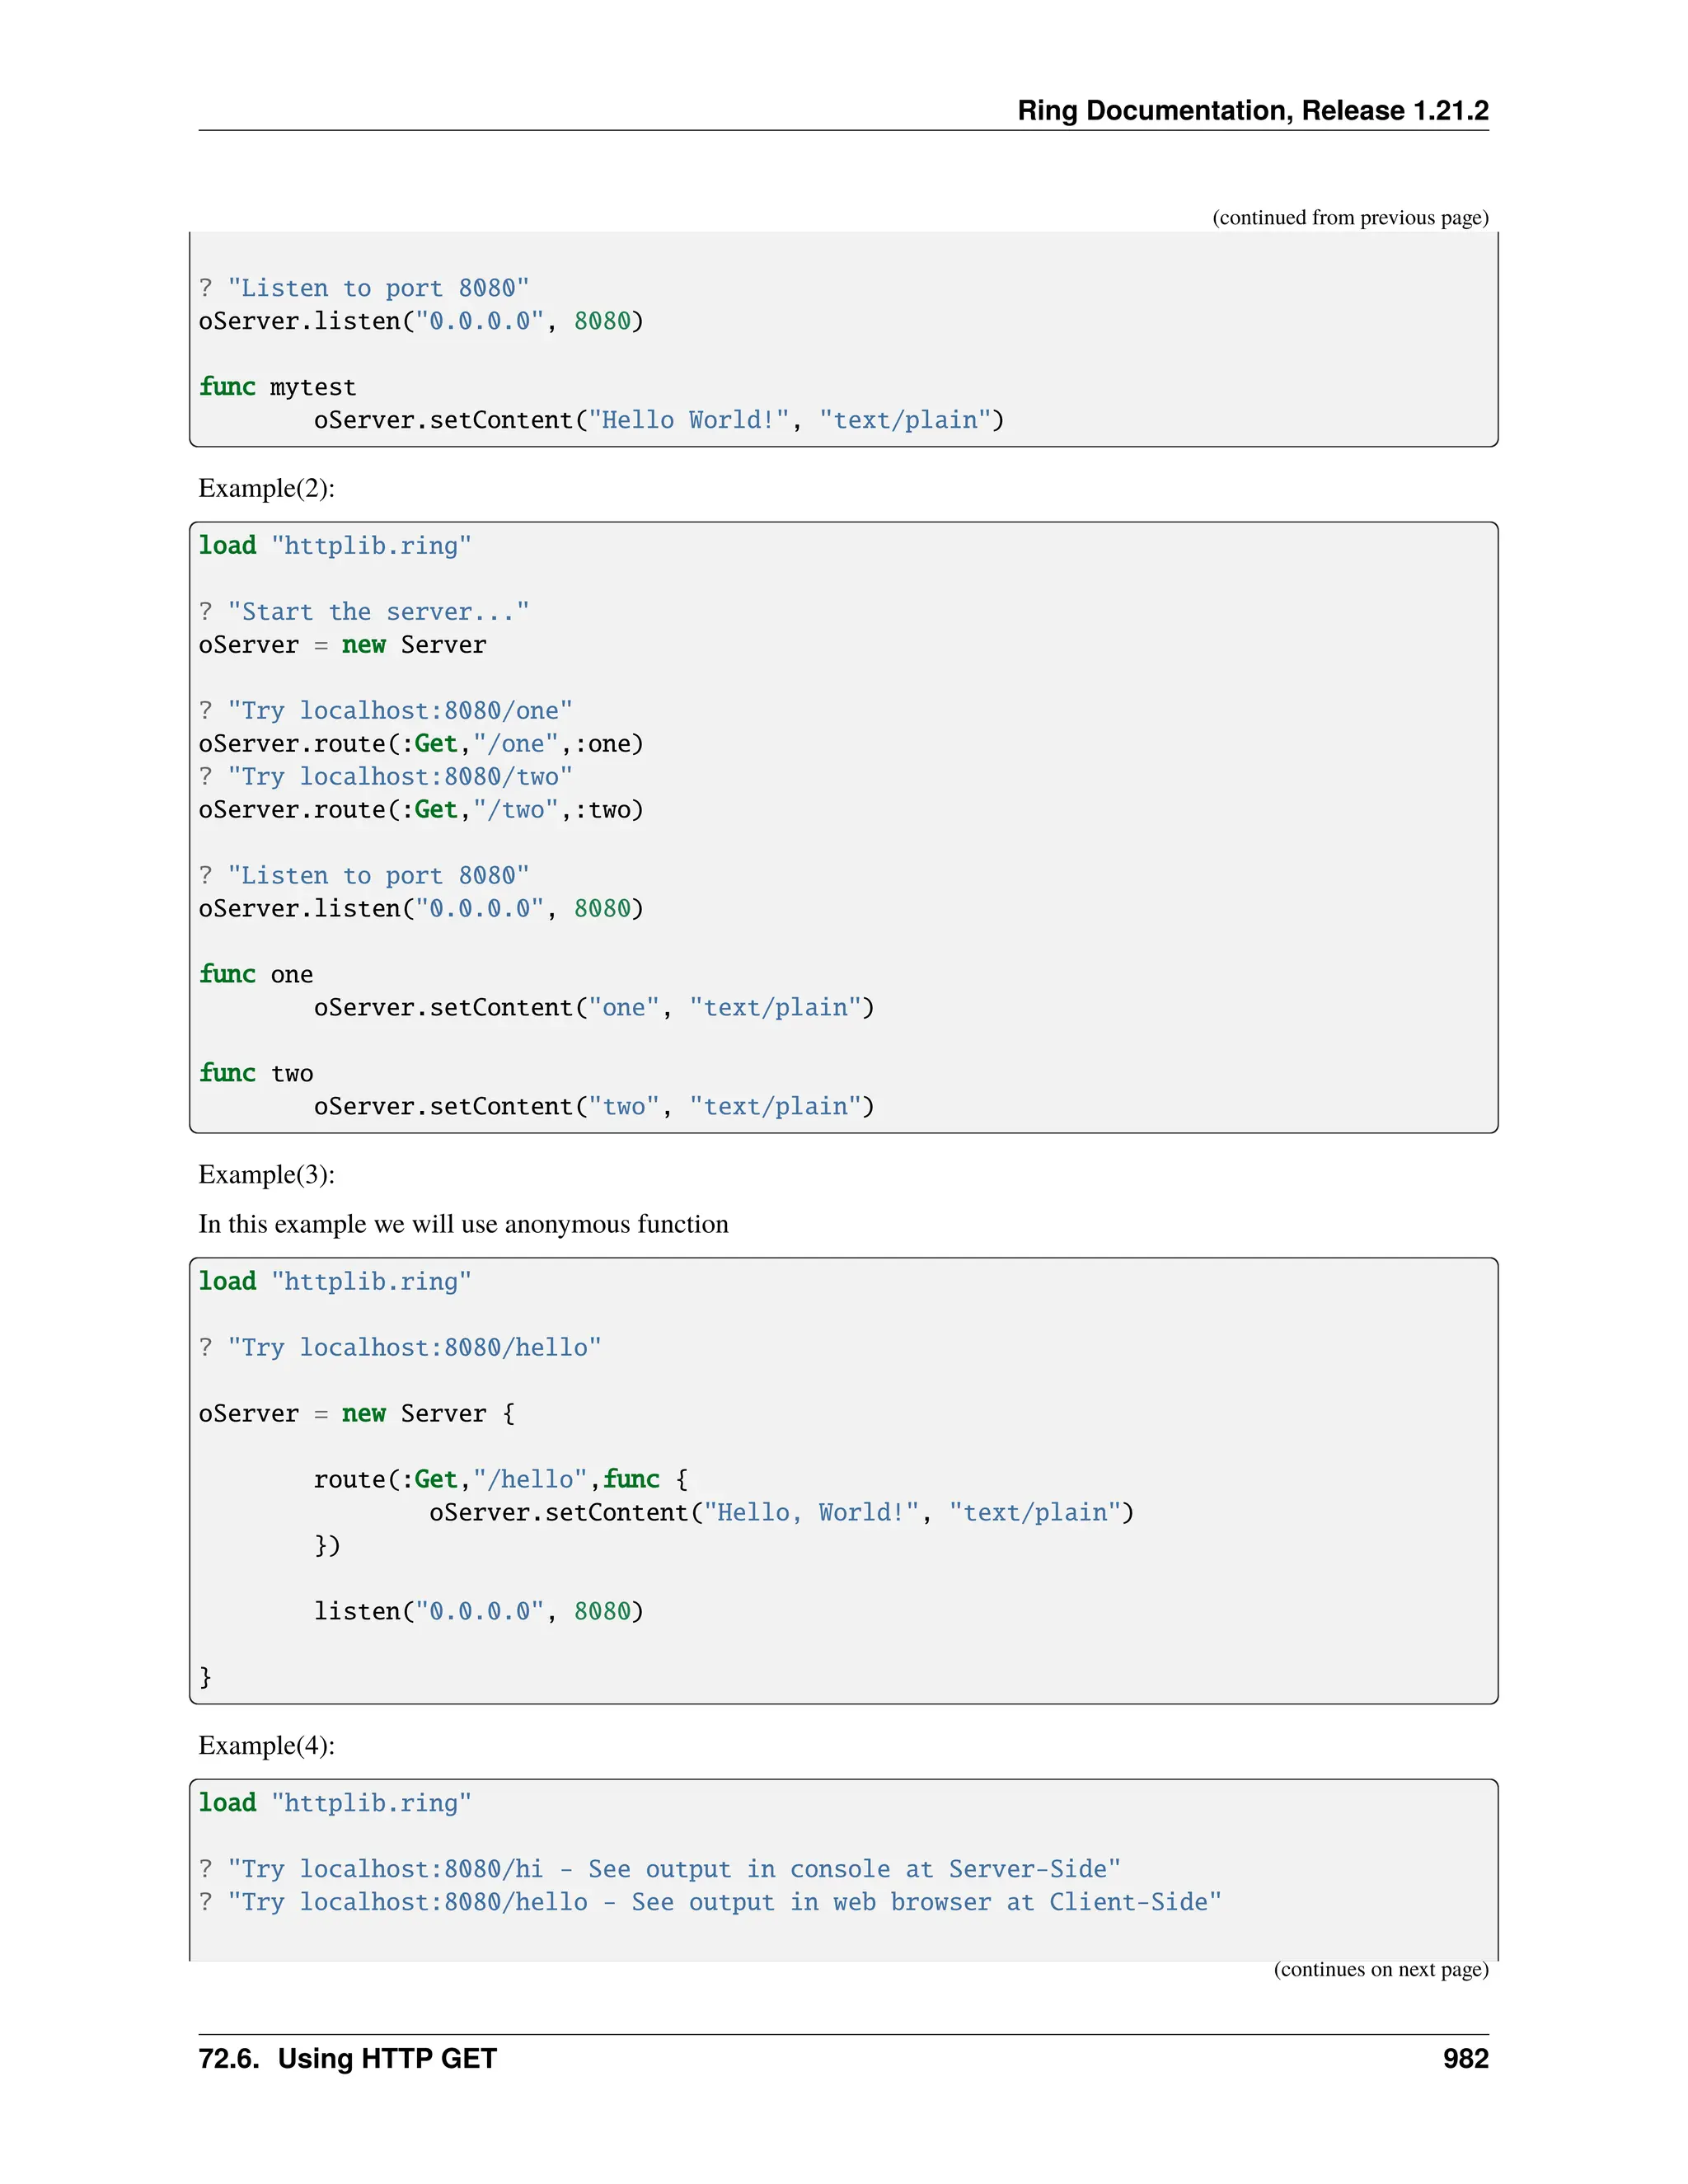Click the 'func two' definition

256,1074
